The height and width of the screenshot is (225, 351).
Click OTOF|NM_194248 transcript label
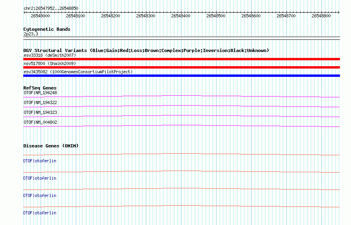pos(40,93)
